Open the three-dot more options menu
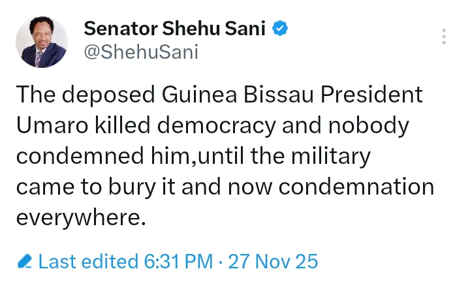Viewport: 470px width, 284px height. pyautogui.click(x=444, y=36)
